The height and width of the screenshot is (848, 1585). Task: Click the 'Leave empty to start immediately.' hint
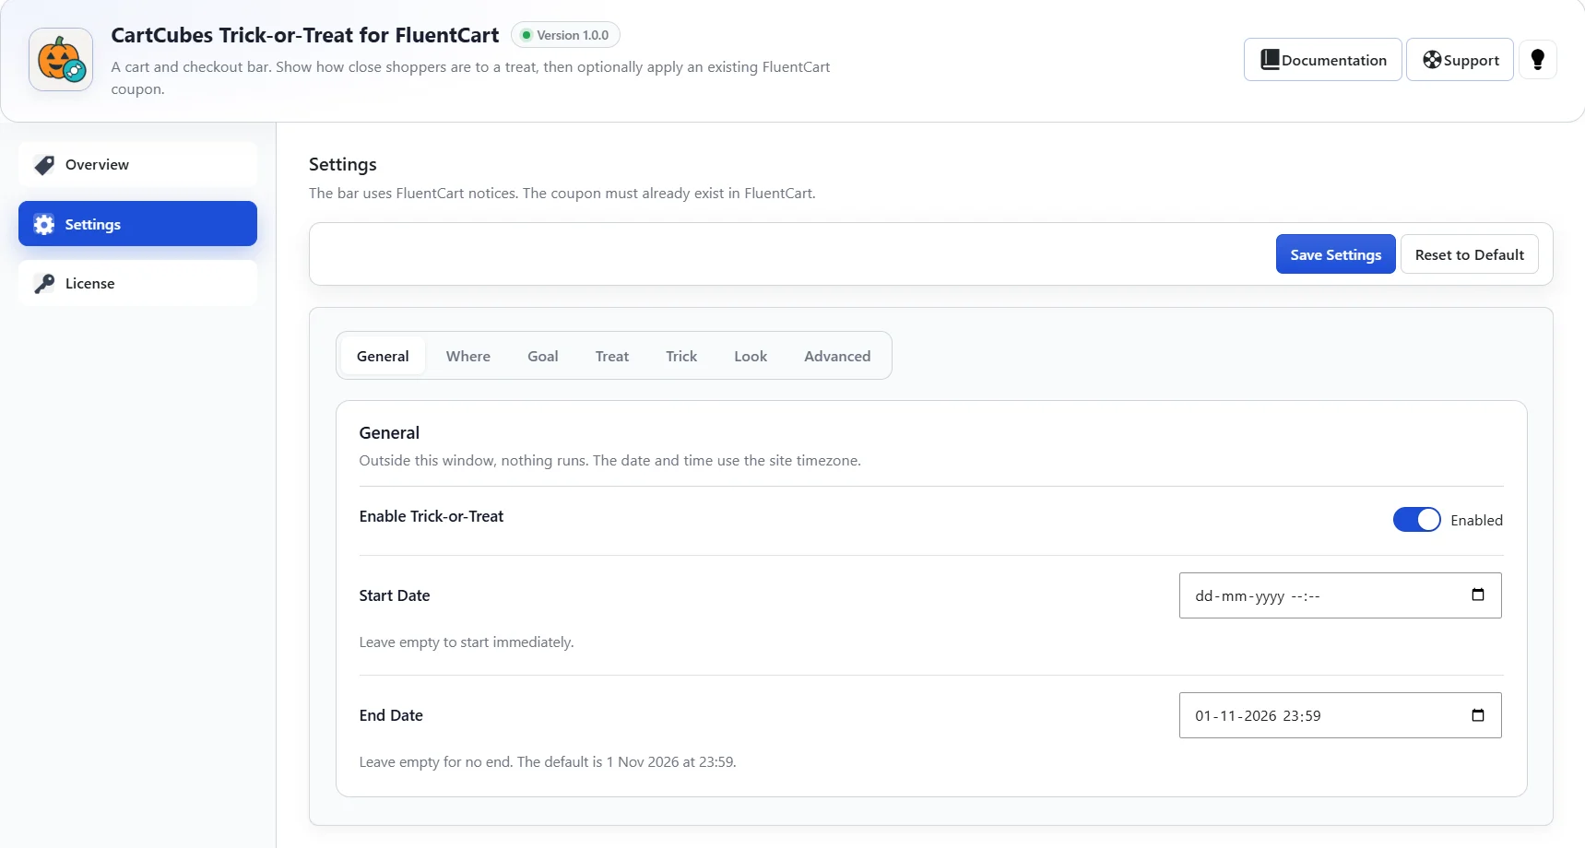[467, 642]
